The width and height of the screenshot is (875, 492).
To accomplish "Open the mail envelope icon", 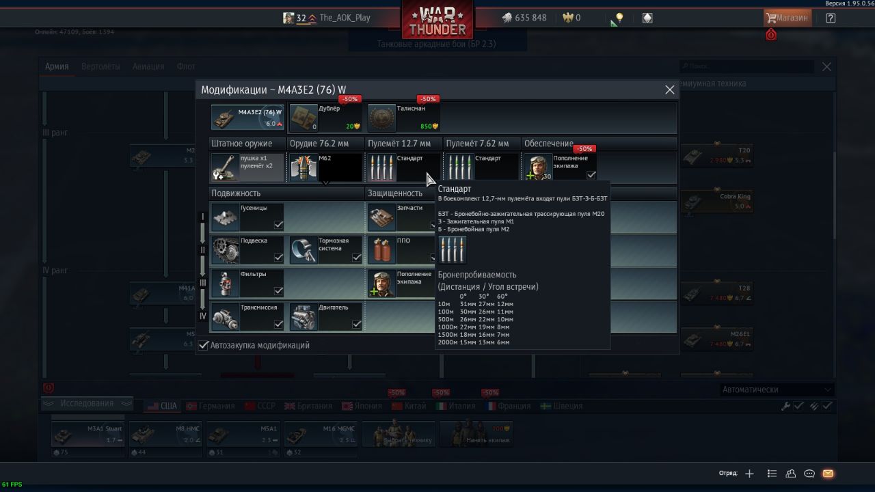I will (828, 474).
